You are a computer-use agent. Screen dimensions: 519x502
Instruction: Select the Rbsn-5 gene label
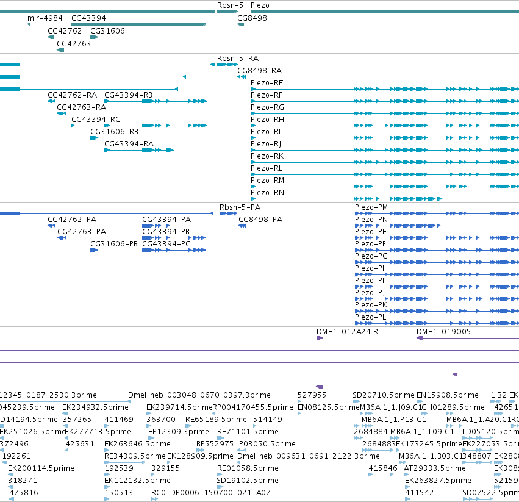tap(230, 5)
